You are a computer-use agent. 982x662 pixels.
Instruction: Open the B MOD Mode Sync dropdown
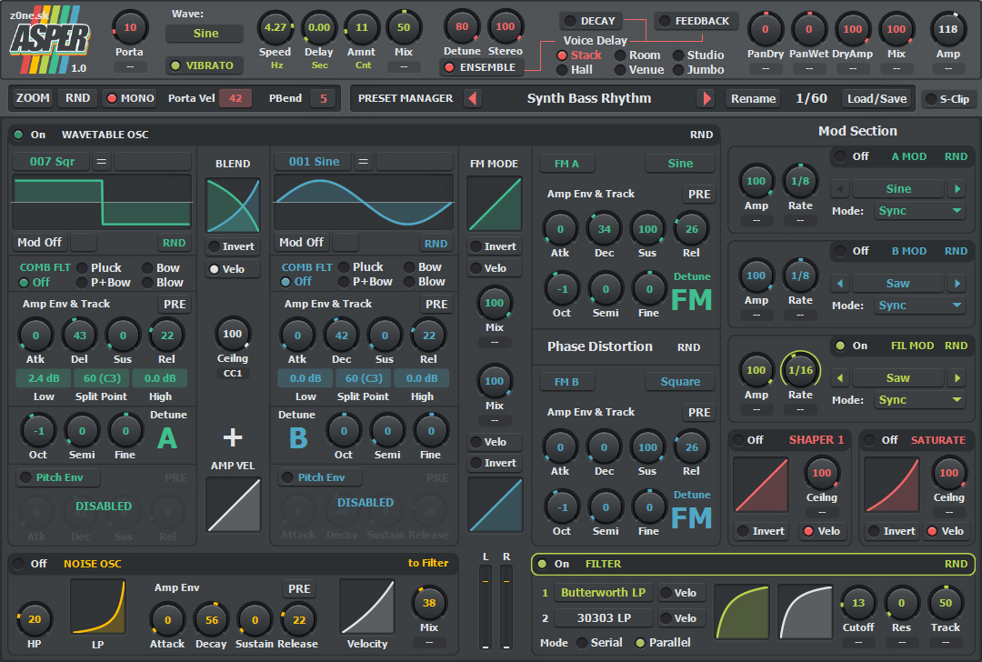(919, 306)
